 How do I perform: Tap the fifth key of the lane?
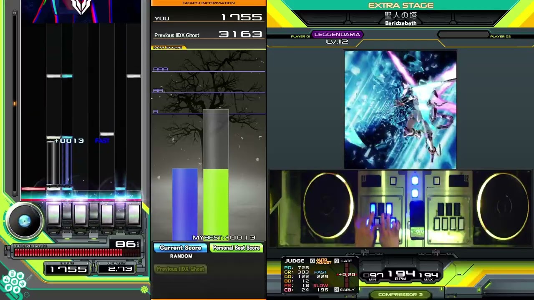(107, 214)
